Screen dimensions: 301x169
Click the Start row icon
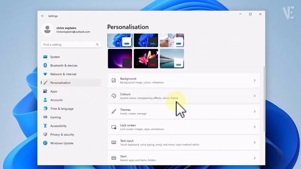click(x=114, y=158)
